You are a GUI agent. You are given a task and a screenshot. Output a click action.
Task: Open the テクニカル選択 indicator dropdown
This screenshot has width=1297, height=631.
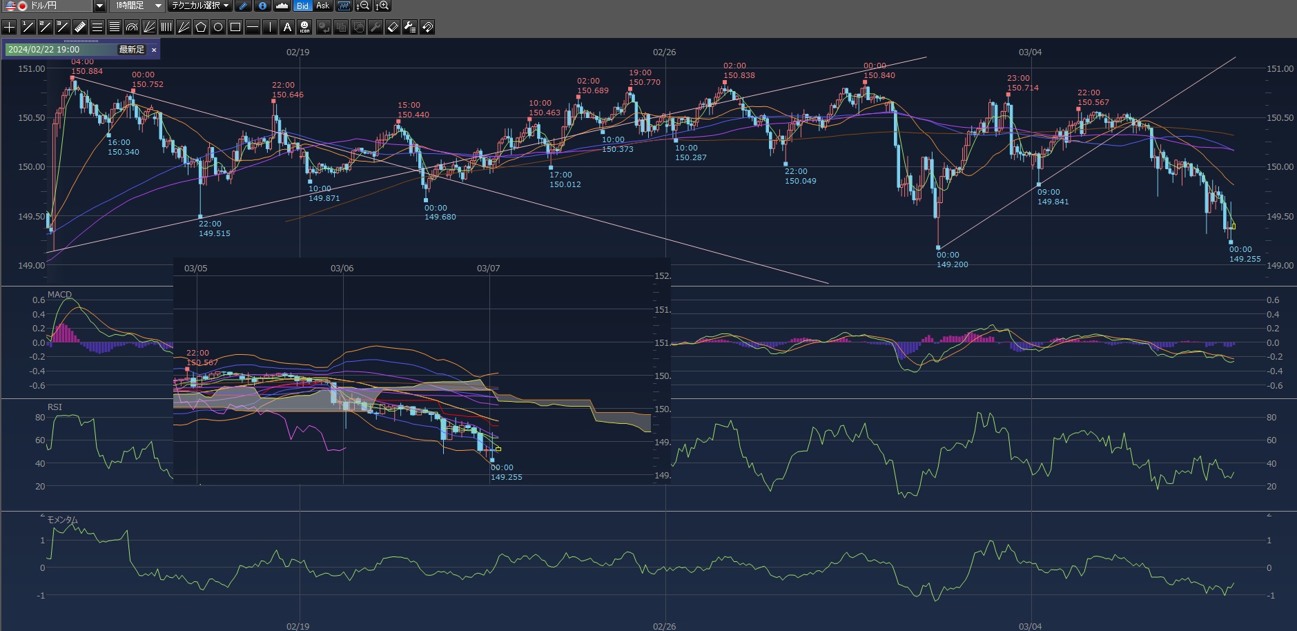200,6
